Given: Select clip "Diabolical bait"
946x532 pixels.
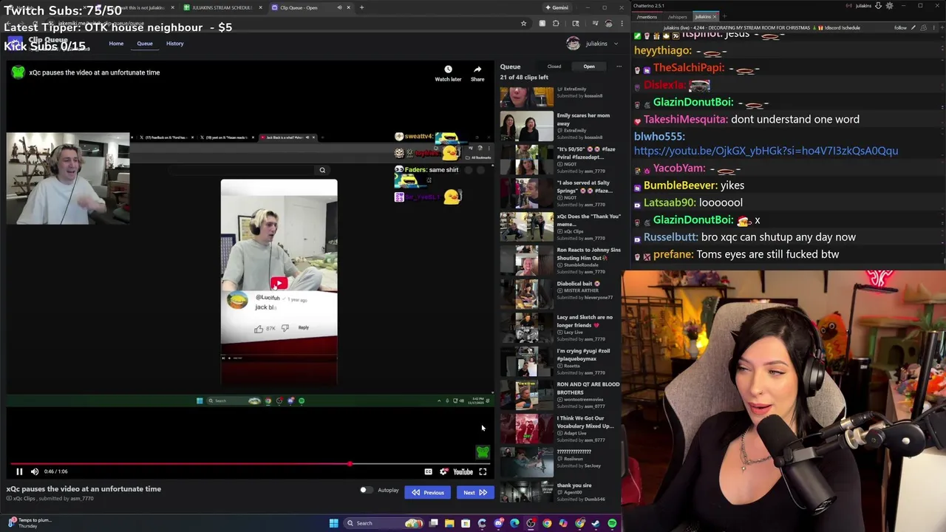Looking at the screenshot, I should 560,294.
